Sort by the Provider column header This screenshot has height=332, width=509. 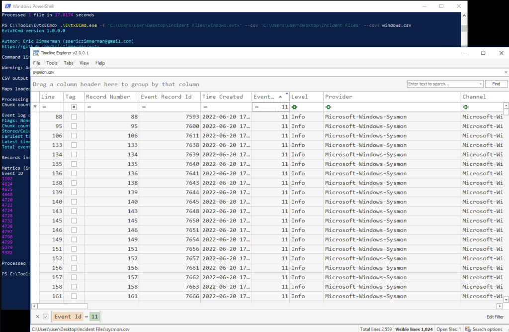click(x=392, y=97)
